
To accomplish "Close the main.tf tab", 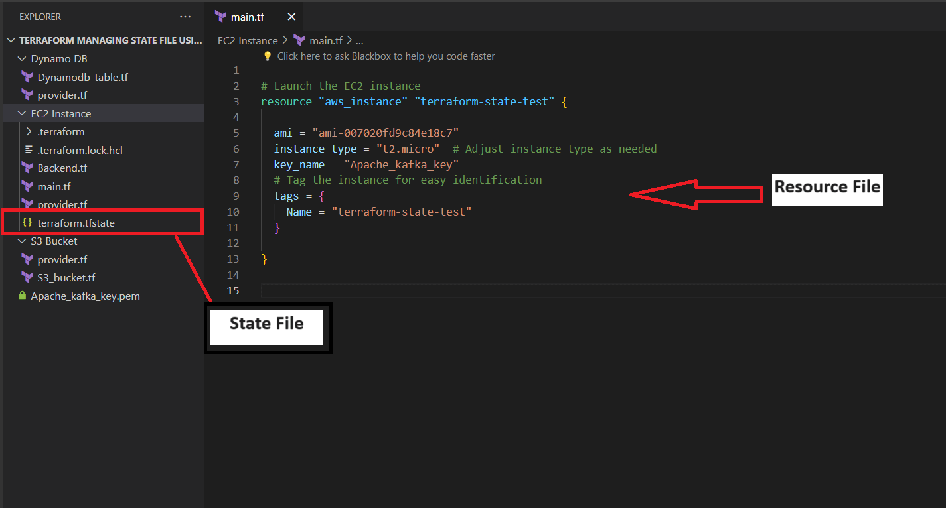I will (x=291, y=17).
